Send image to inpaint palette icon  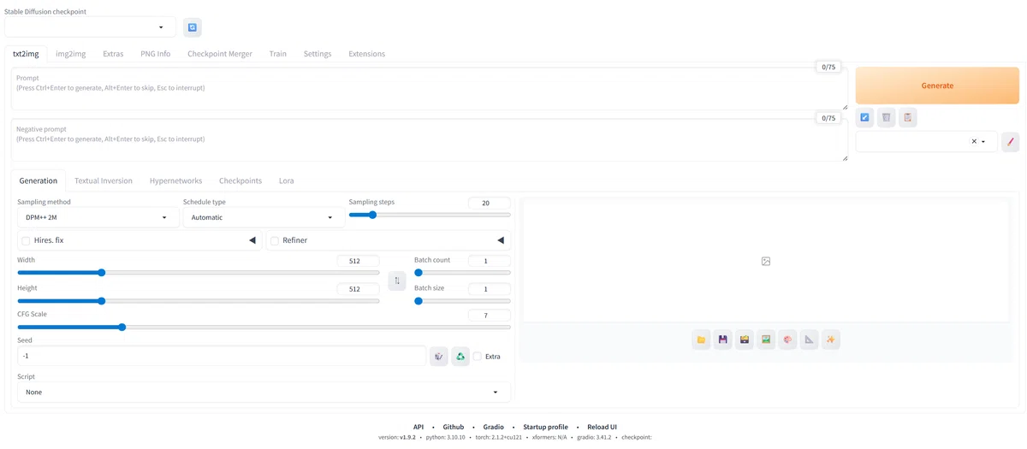point(787,340)
